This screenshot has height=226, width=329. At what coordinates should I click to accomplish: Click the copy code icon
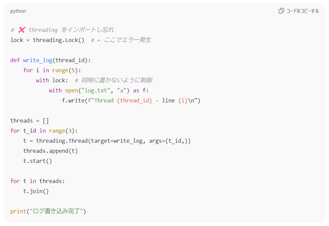(x=281, y=11)
